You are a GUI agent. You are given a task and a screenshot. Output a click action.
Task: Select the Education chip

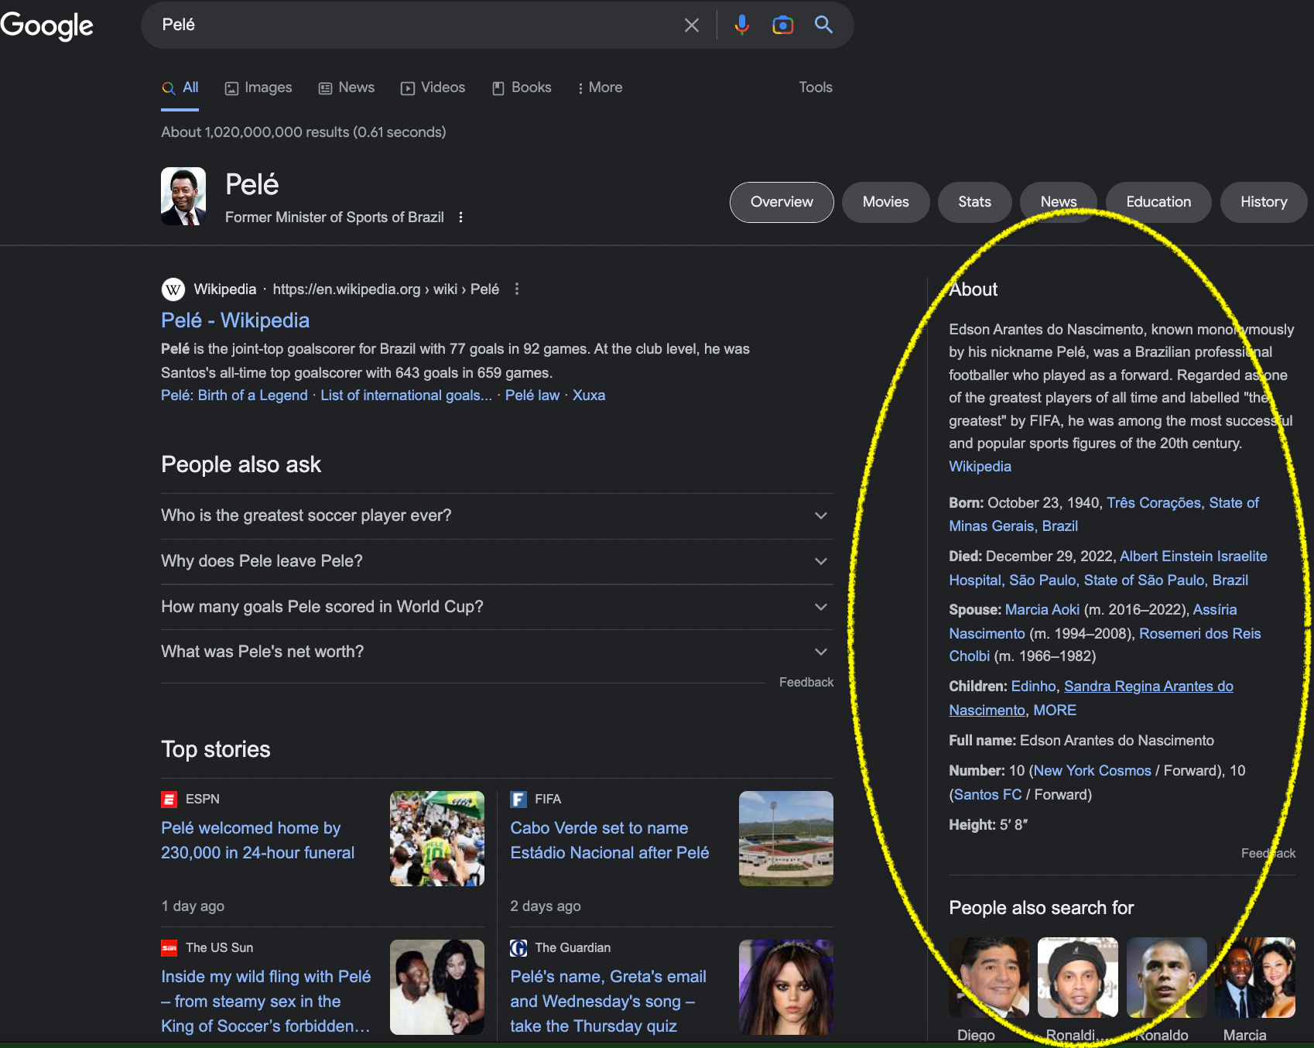(x=1158, y=202)
